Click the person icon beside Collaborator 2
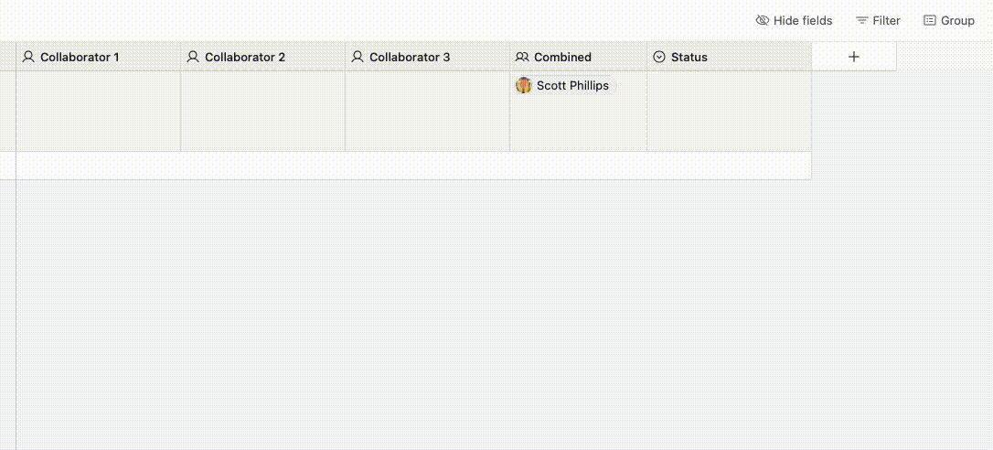The image size is (993, 450). pyautogui.click(x=193, y=57)
